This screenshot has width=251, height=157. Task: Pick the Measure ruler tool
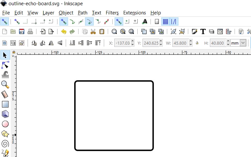[x=5, y=94]
